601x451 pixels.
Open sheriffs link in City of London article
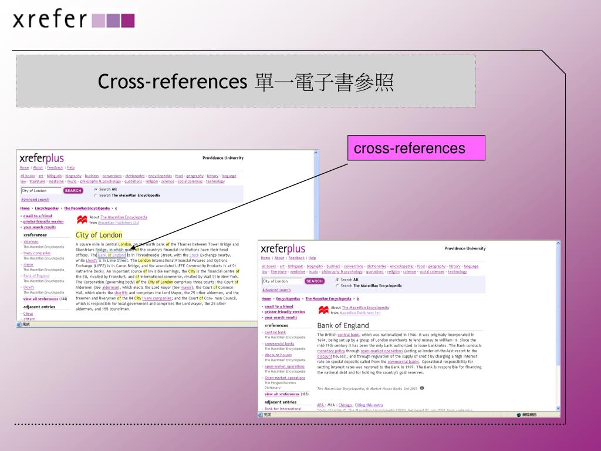121,292
